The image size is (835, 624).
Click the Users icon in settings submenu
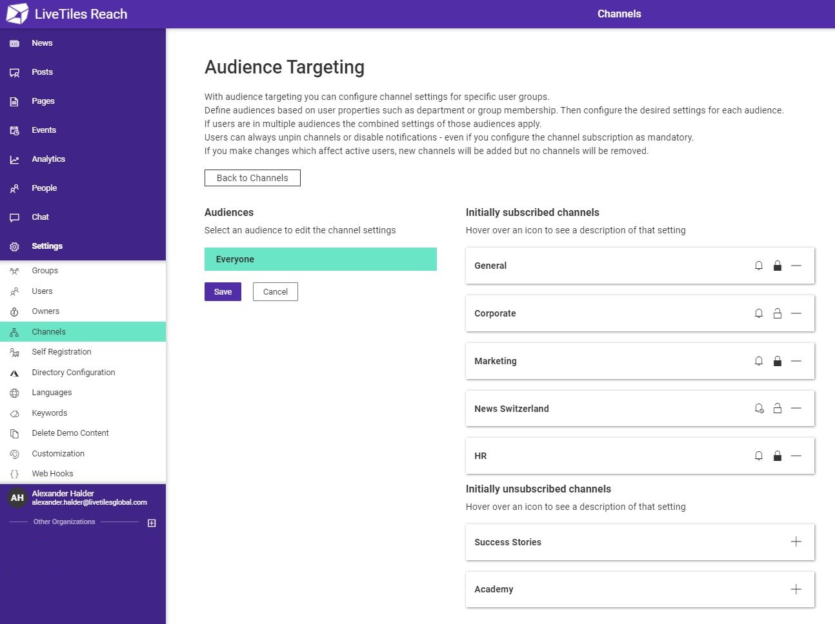tap(14, 291)
